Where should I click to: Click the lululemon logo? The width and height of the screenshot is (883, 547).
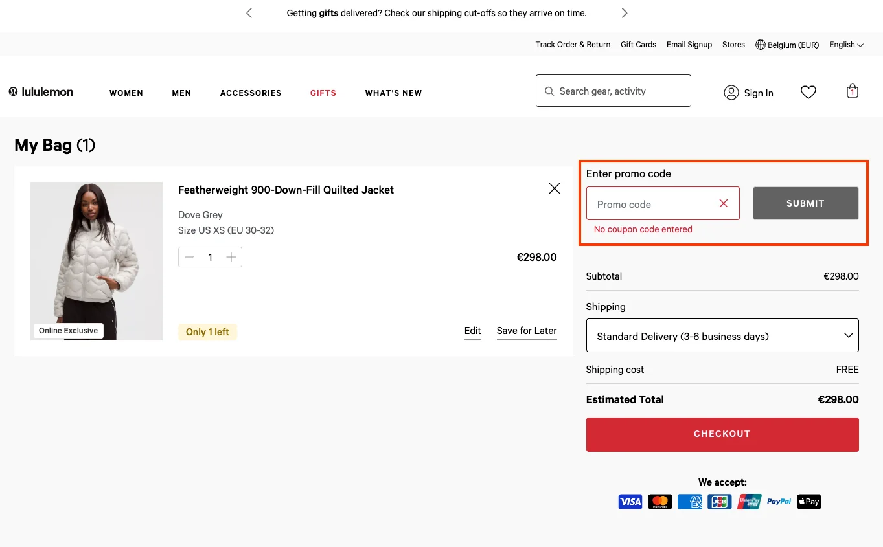40,91
